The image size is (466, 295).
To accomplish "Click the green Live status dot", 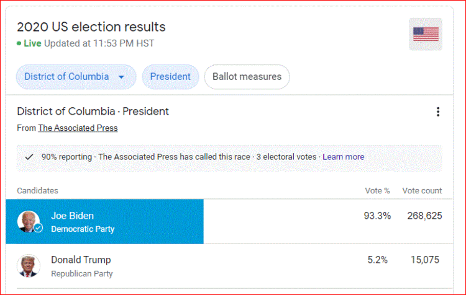I will tap(19, 43).
